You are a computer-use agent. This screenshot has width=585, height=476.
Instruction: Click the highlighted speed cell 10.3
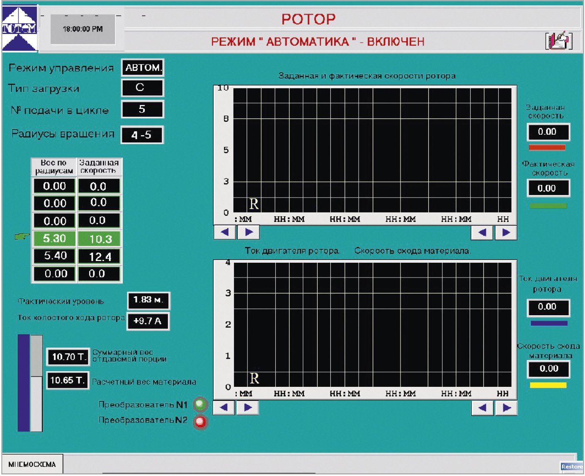(x=99, y=239)
